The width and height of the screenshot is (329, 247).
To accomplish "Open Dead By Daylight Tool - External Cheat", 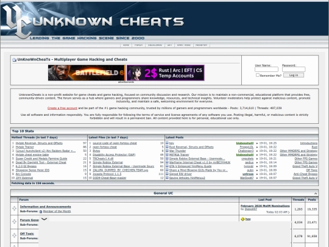I will coord(41,162).
